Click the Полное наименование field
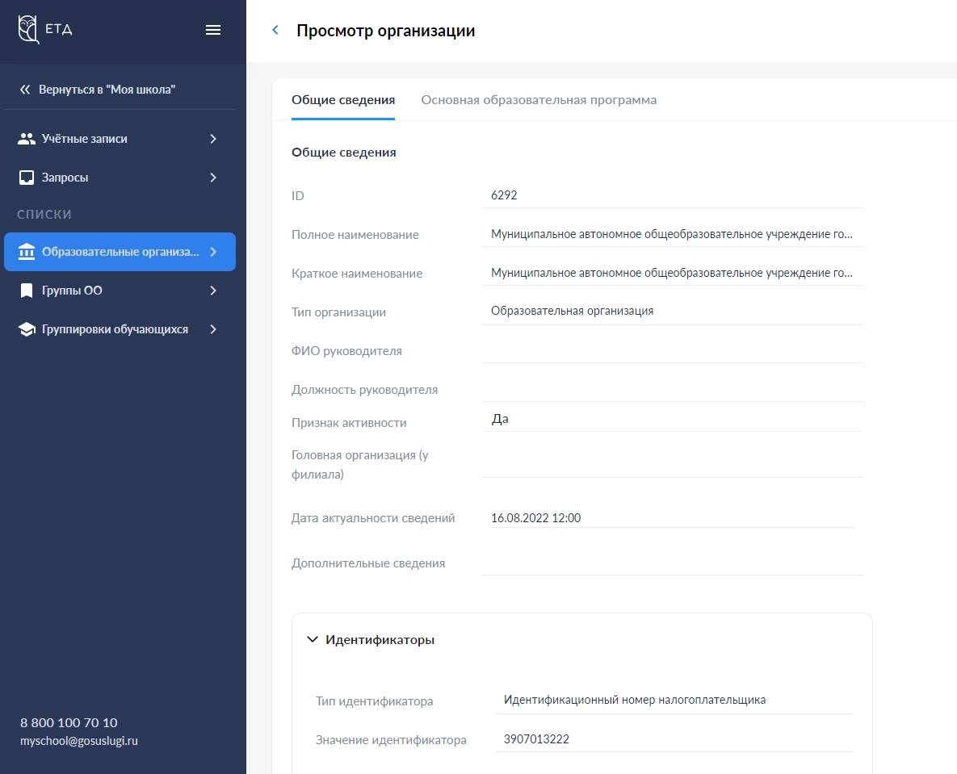Viewport: 957px width, 774px height. tap(672, 234)
